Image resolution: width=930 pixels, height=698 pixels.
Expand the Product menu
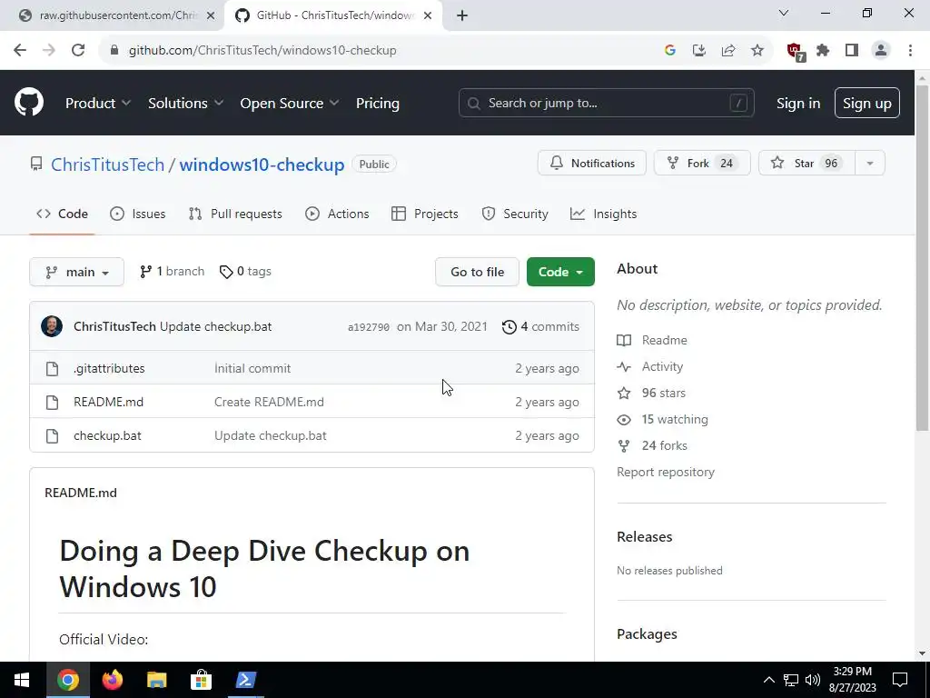[x=98, y=103]
